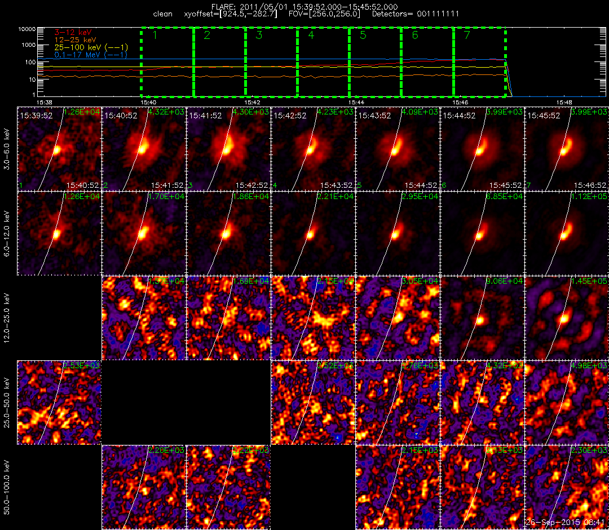Inspect the 50.0-100.0 keV image with peak 2.15E+03
This screenshot has height=530, width=609.
pos(398,487)
